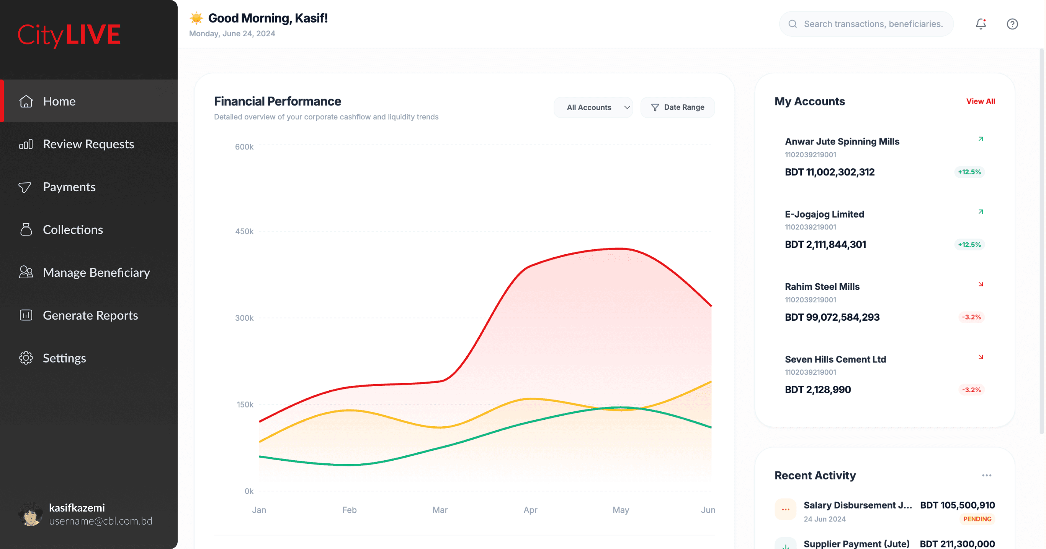Select Collections from the sidebar
Image resolution: width=1046 pixels, height=549 pixels.
(x=73, y=230)
